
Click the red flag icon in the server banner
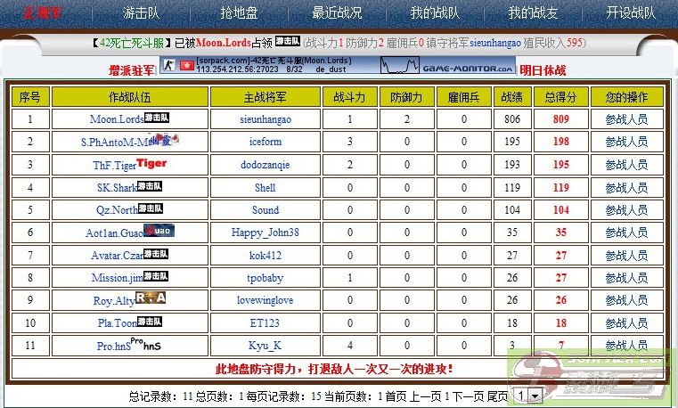click(184, 67)
